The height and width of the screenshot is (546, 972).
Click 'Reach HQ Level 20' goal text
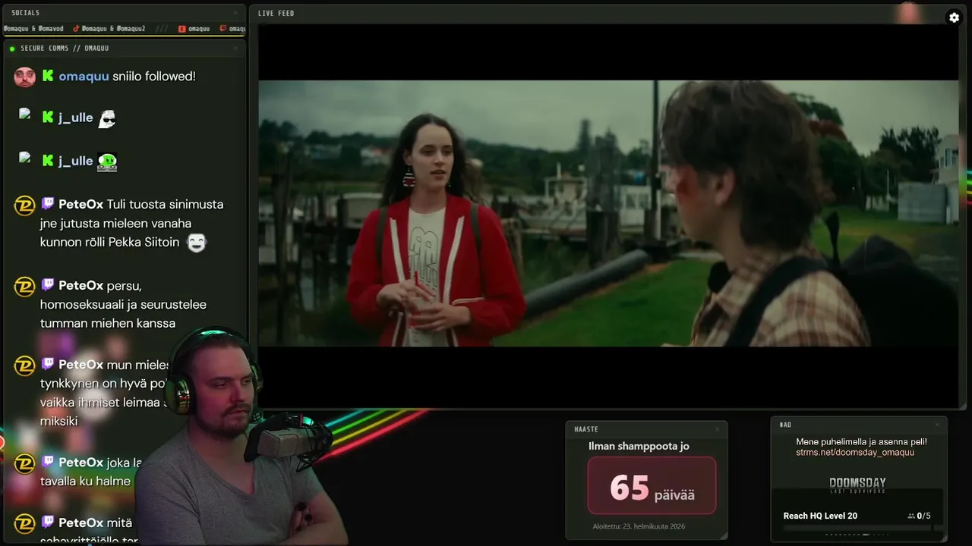click(820, 516)
